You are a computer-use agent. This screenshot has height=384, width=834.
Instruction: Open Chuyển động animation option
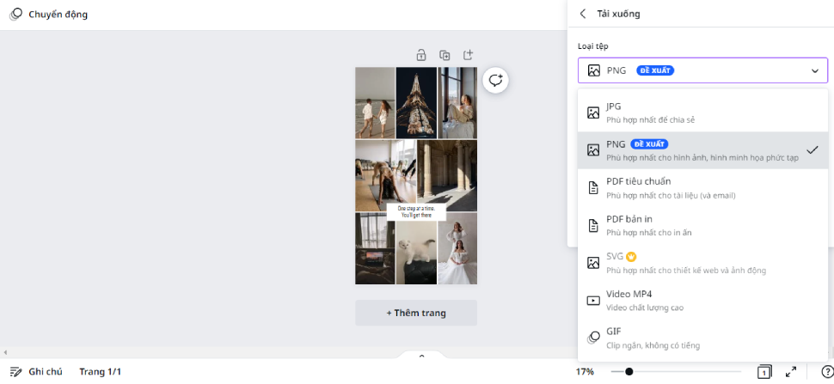[48, 15]
